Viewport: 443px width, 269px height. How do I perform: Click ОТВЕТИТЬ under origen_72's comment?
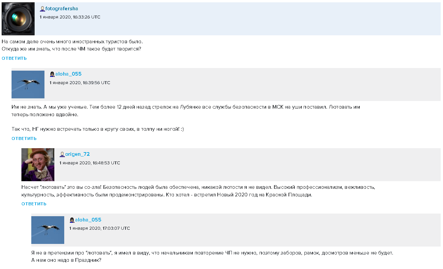pos(34,204)
